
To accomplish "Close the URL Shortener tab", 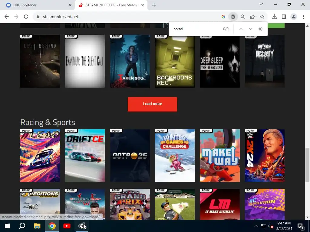I will point(70,5).
